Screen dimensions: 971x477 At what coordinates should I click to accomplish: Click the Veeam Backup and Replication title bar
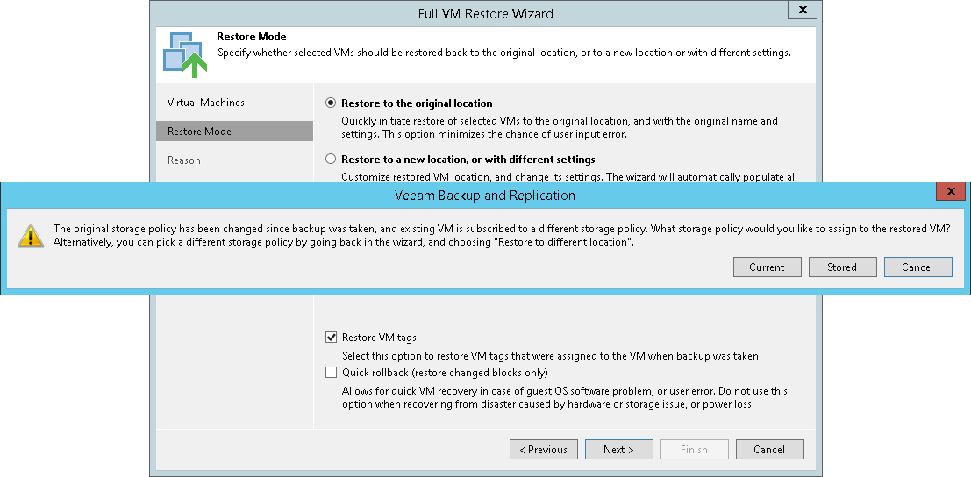(485, 195)
